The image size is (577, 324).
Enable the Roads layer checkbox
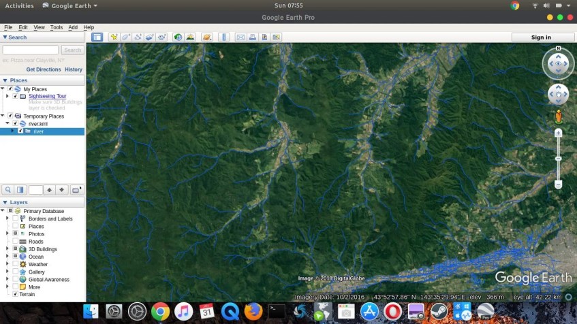[16, 241]
